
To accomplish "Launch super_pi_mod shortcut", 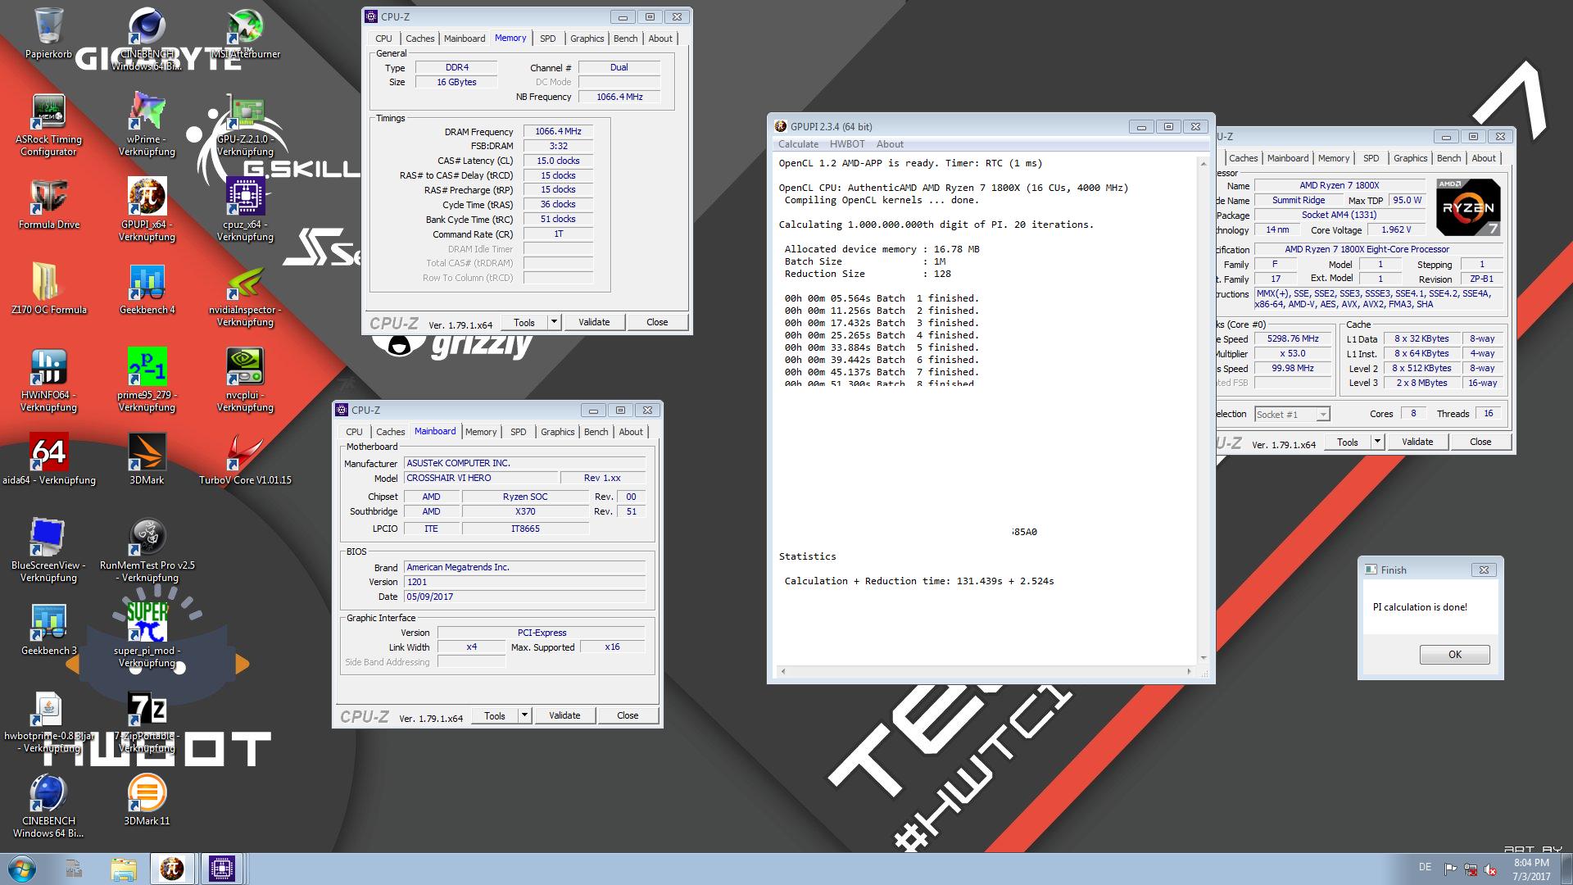I will (147, 636).
